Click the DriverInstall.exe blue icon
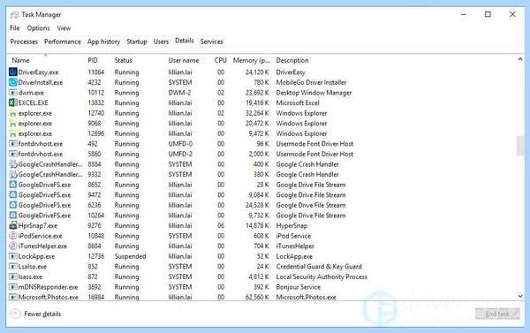The image size is (530, 333). (13, 82)
